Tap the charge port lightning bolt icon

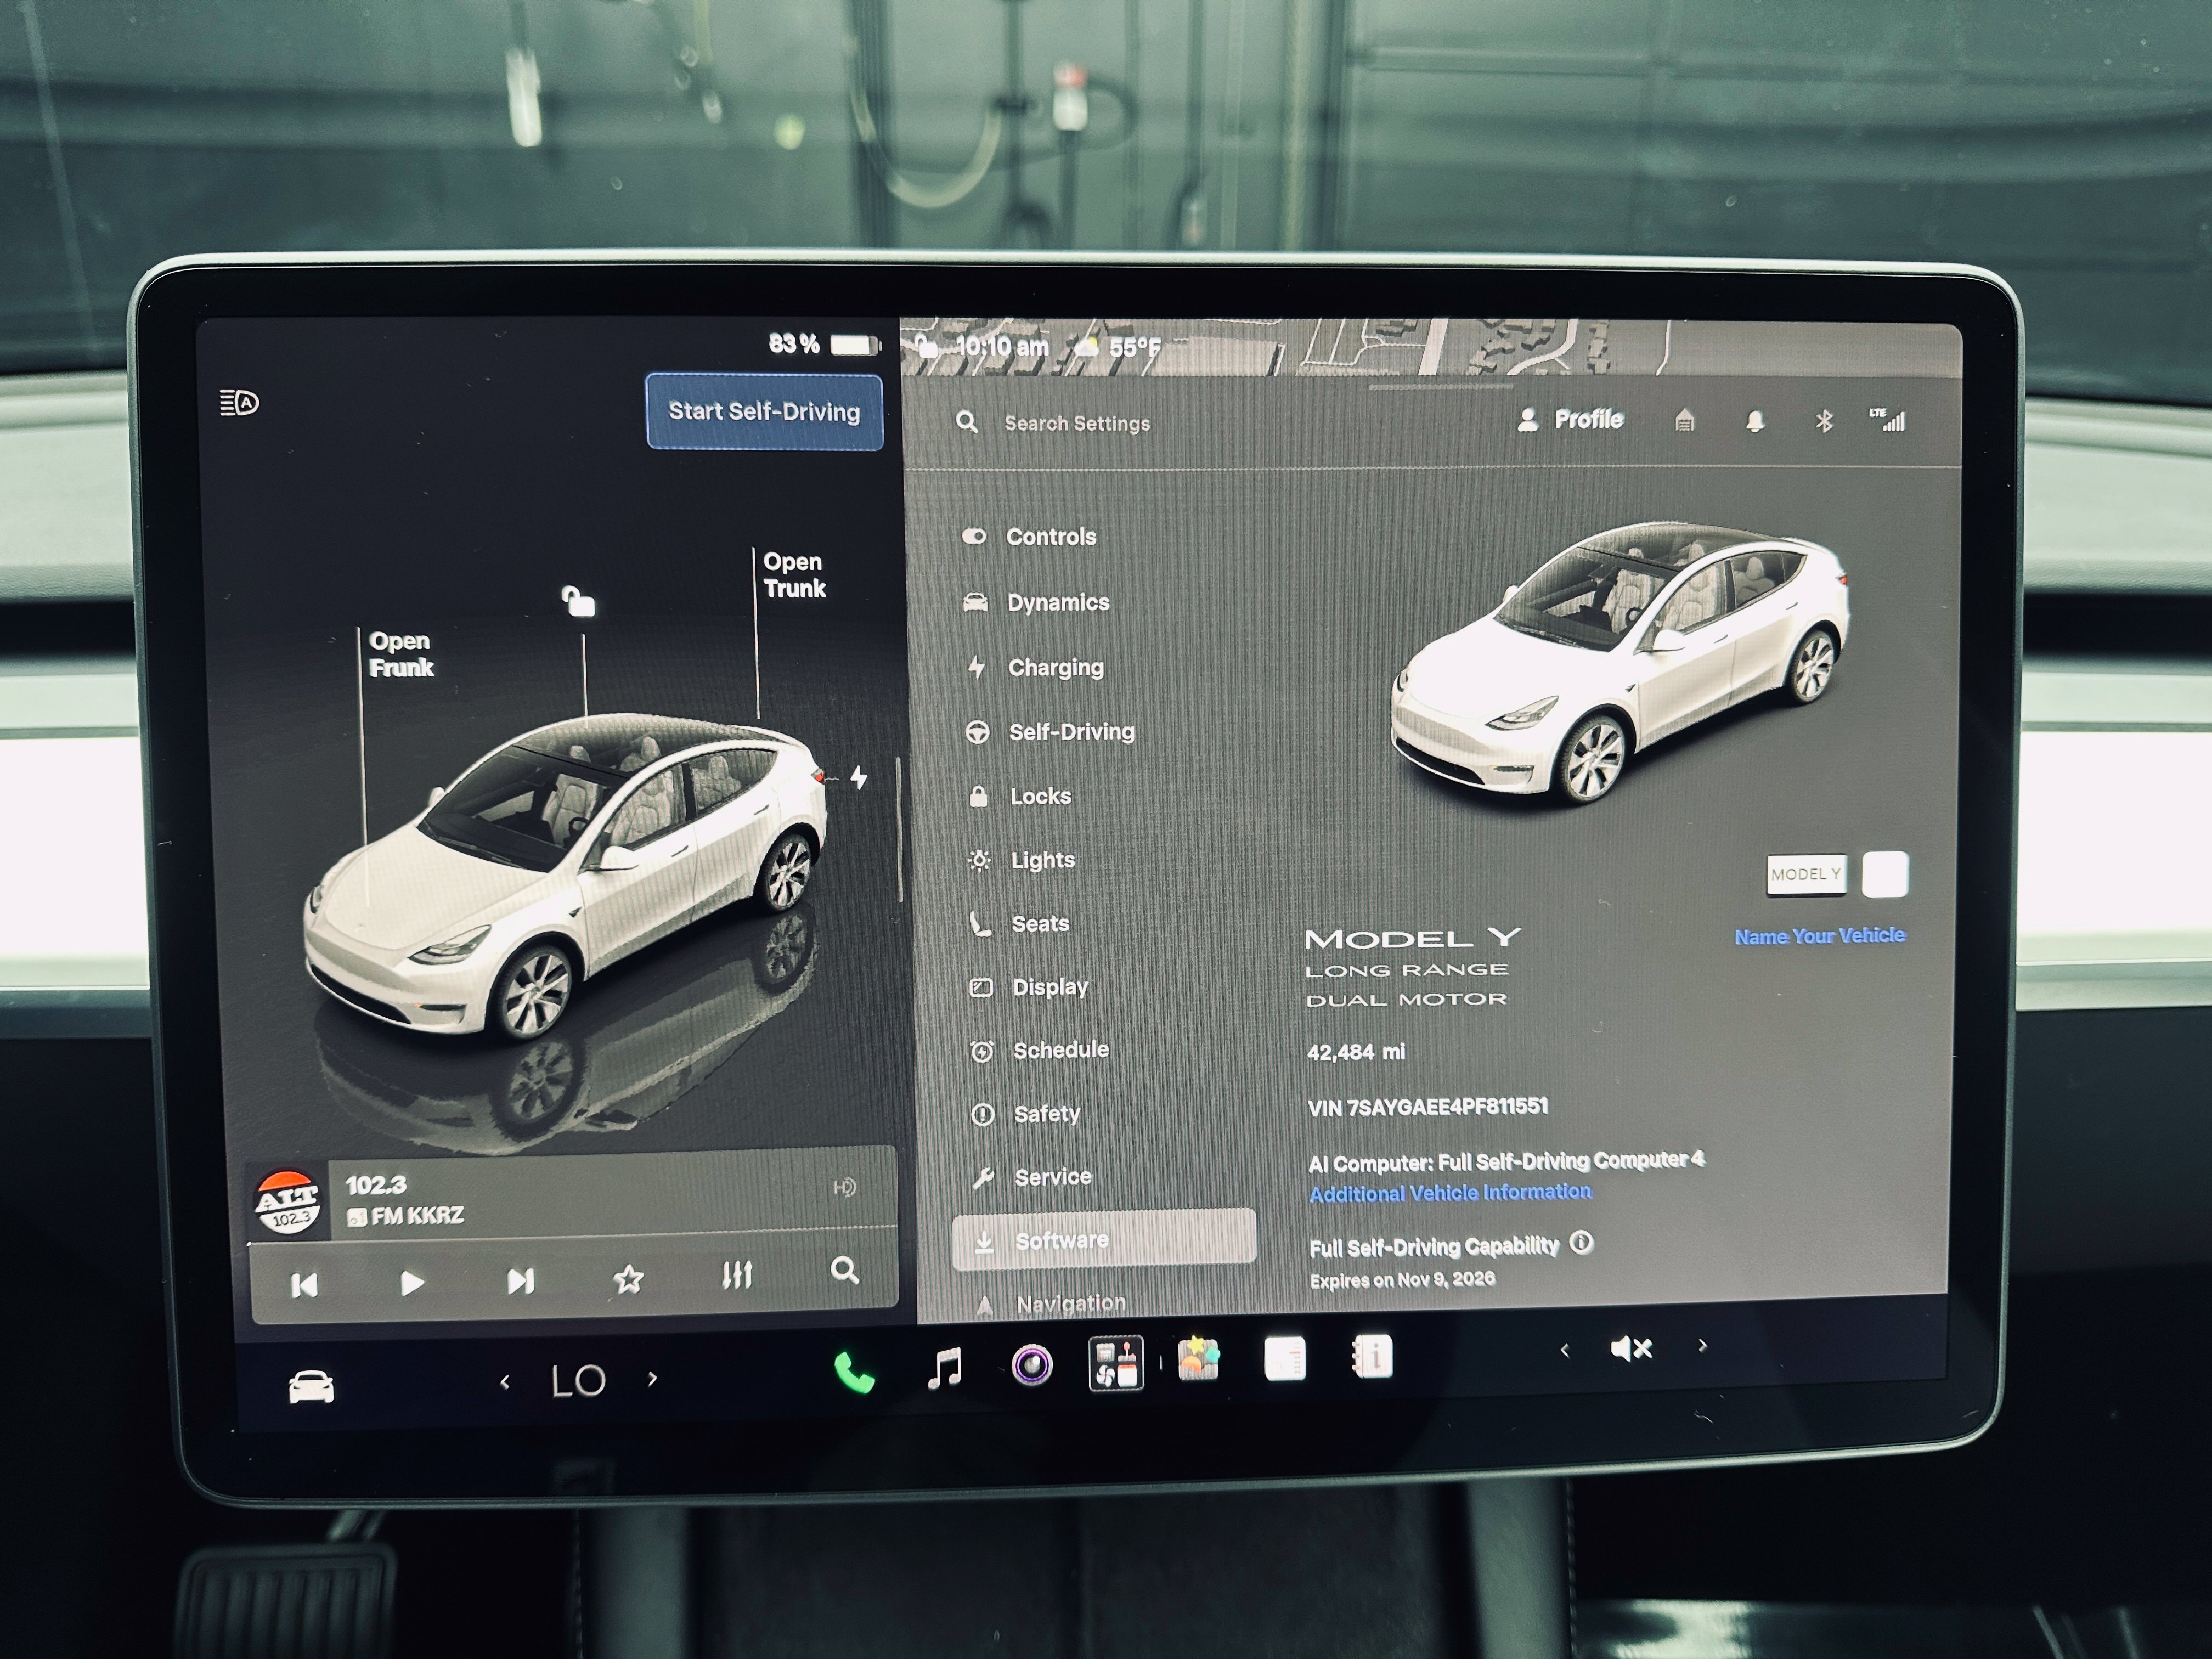pos(859,777)
